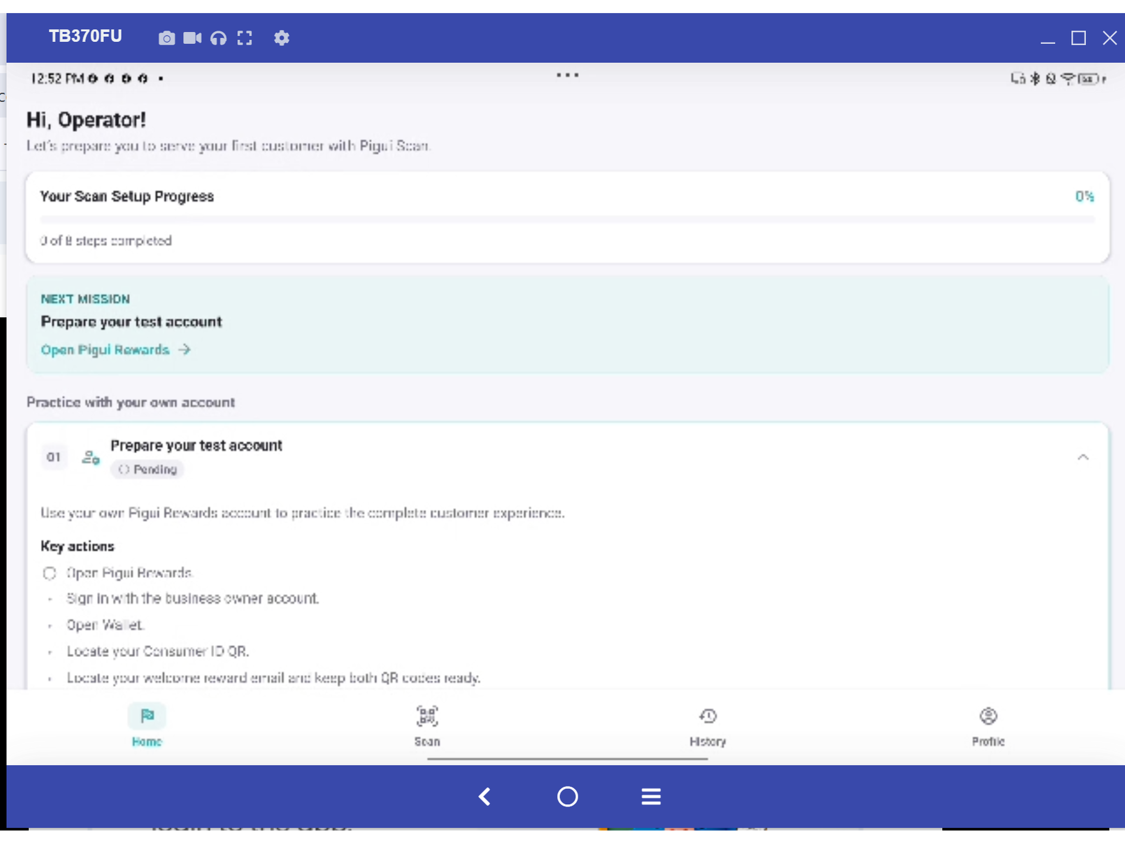
Task: Go to the Profile tab
Action: (988, 725)
